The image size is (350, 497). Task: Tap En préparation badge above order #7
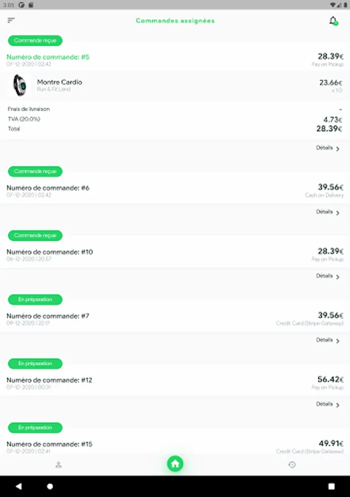click(35, 299)
